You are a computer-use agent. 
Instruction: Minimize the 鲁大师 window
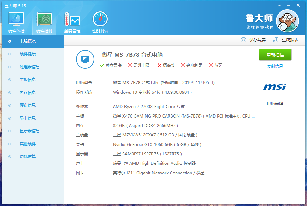288,5
